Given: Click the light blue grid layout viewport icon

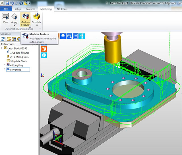Looking at the screenshot, I should tap(82, 36).
